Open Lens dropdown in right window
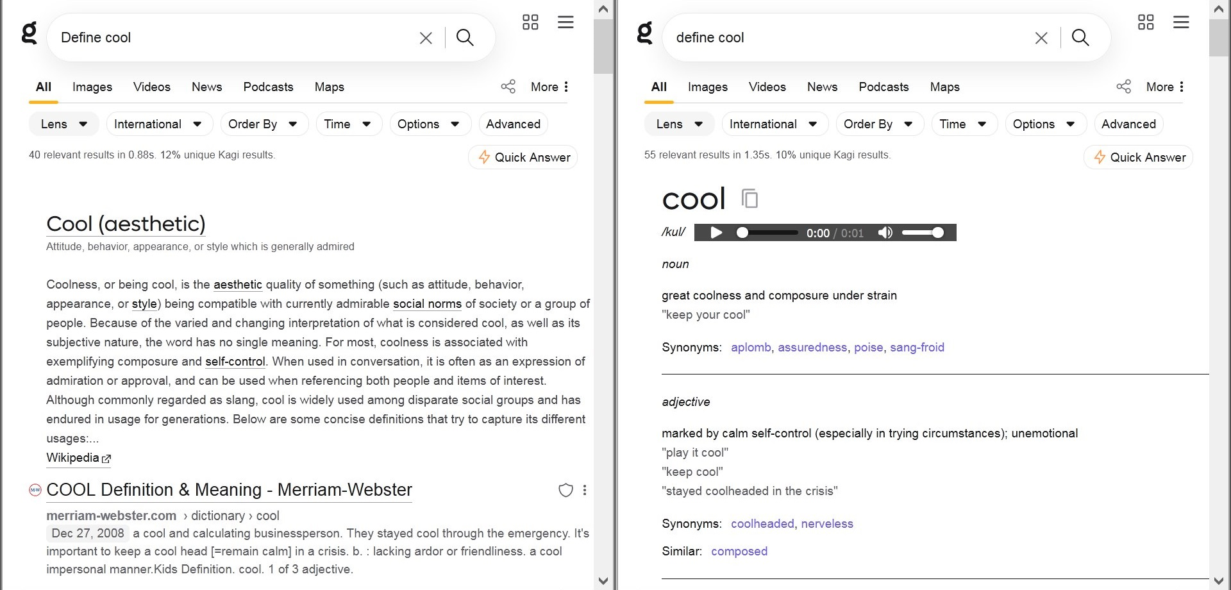1231x590 pixels. click(x=679, y=124)
